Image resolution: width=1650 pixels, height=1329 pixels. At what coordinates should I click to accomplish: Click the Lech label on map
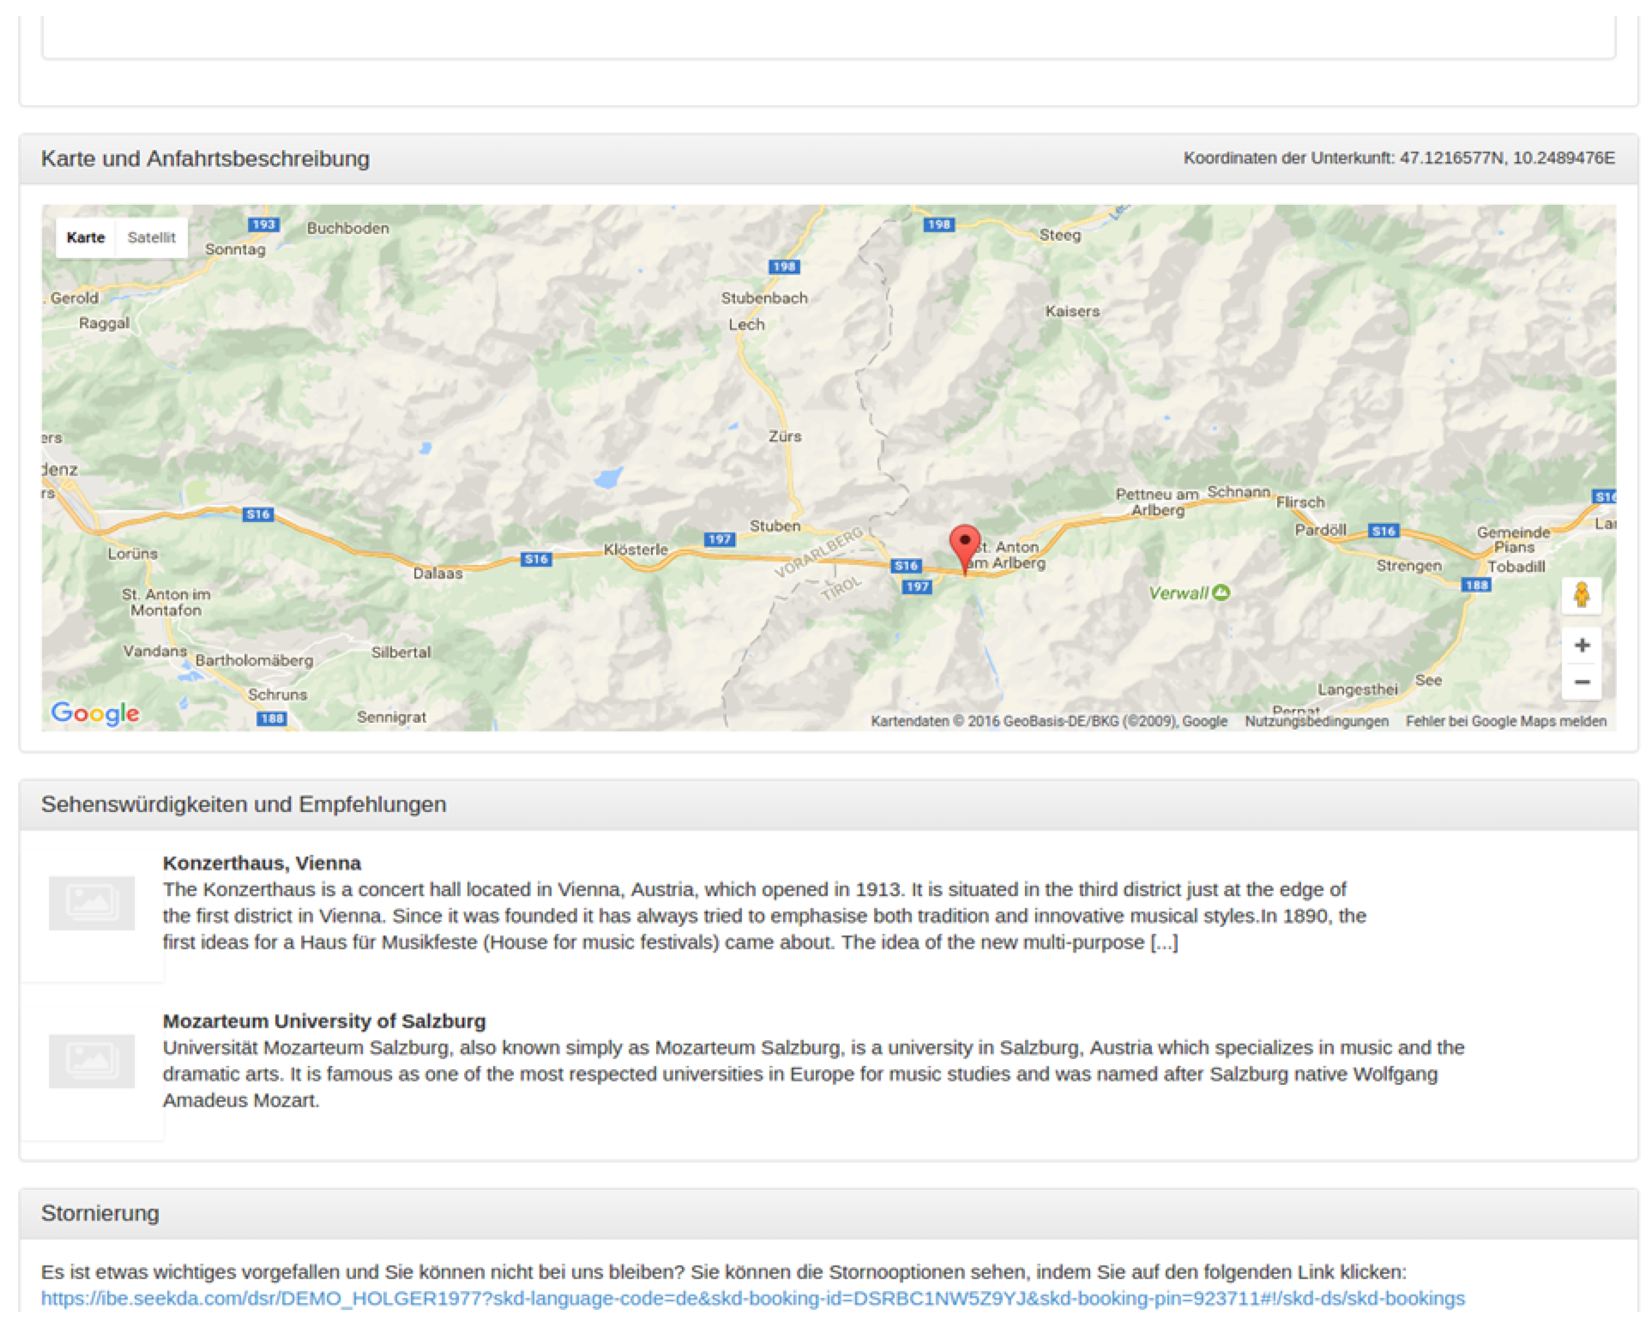(x=746, y=325)
